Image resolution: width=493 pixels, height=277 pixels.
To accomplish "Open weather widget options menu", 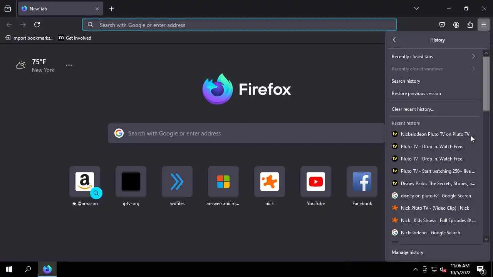I will click(69, 65).
